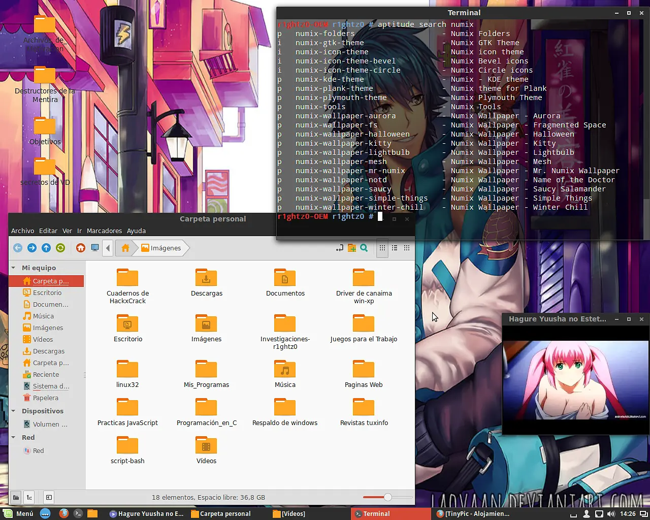Click the image in the Hagure Yuusha window
Viewport: 650px width, 520px height.
tap(575, 380)
